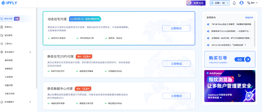Click the 优惠 badge next to 购买代理
This screenshot has width=262, height=112.
point(17,19)
